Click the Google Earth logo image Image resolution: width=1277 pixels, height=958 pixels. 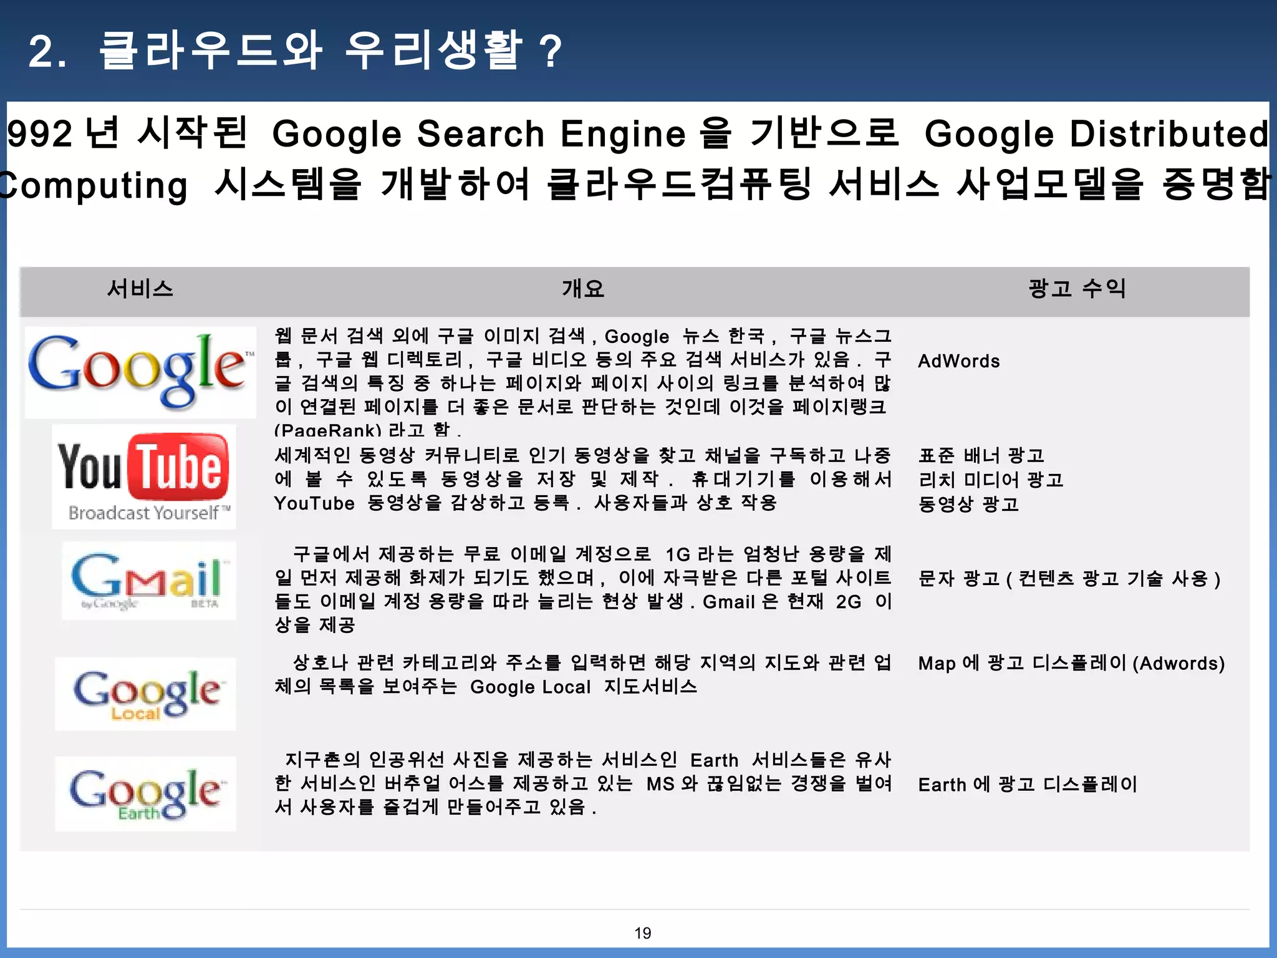pyautogui.click(x=145, y=793)
